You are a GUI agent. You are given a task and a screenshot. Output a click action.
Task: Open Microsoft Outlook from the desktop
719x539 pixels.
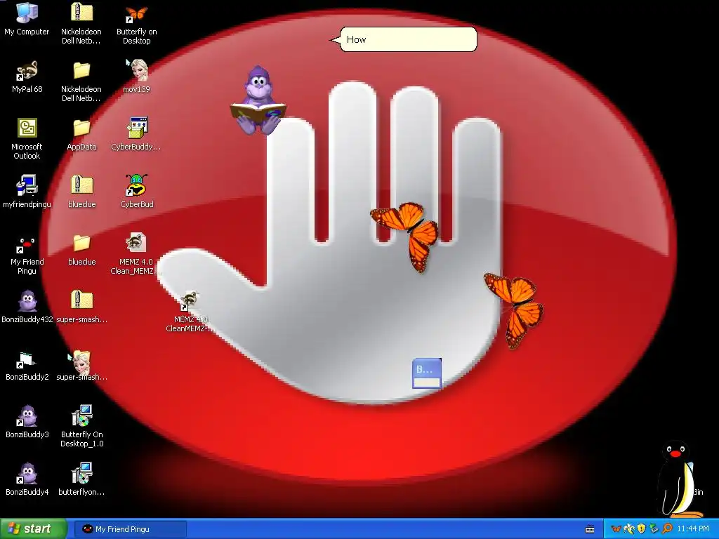coord(27,139)
